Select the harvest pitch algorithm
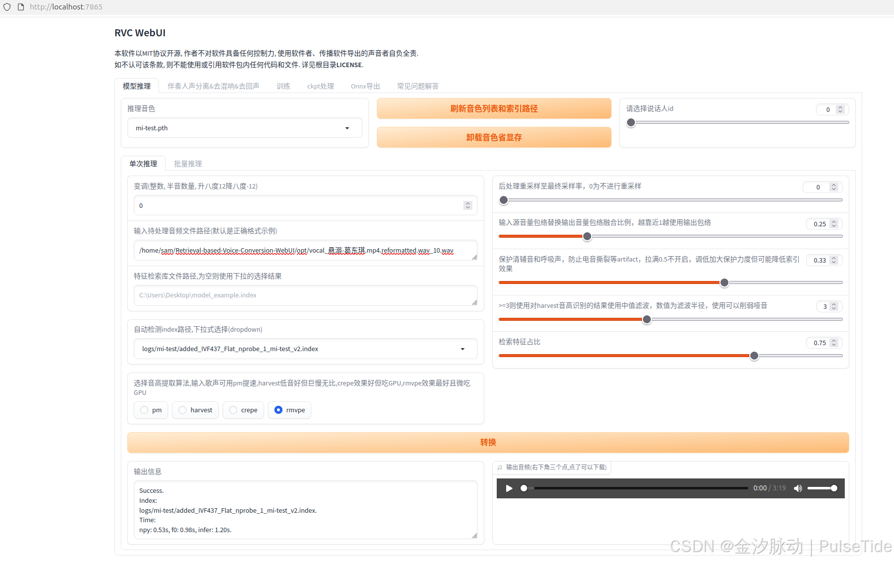 pyautogui.click(x=195, y=410)
